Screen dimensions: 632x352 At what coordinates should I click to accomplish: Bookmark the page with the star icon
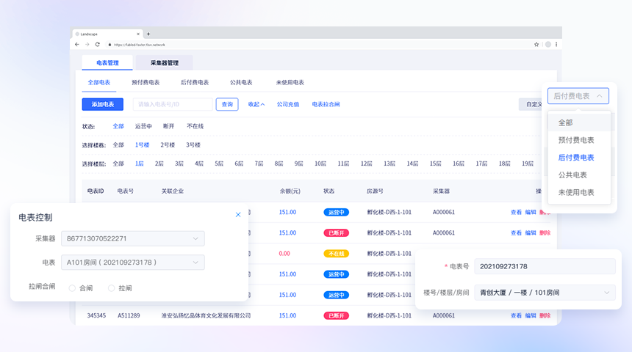coord(536,45)
